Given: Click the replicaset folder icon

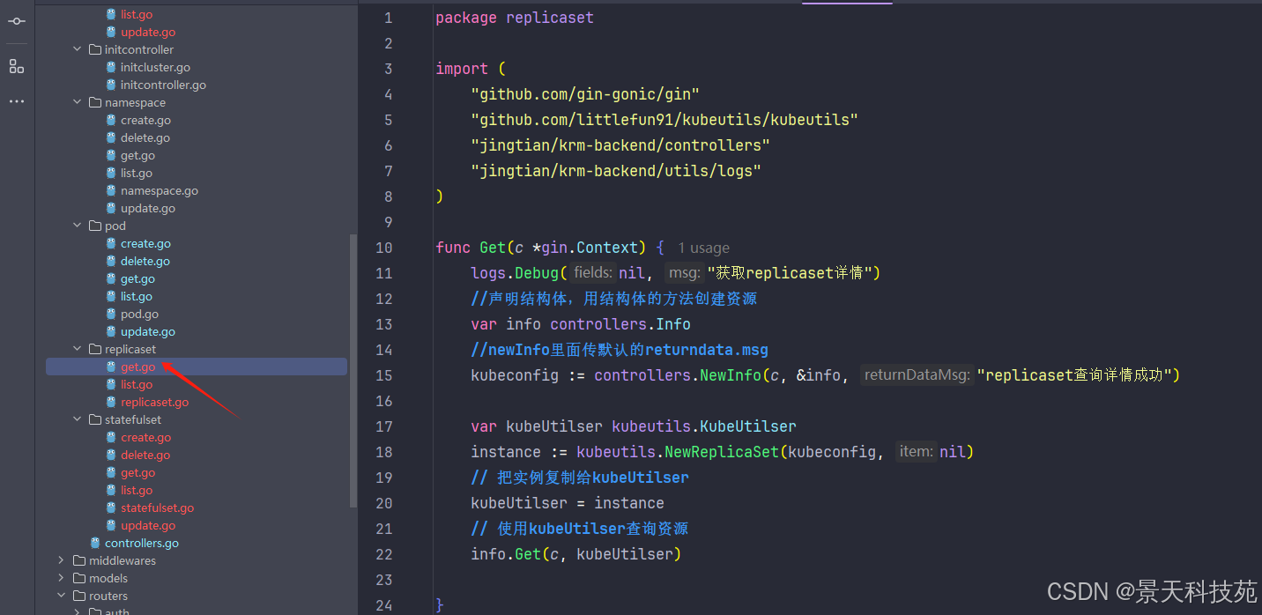Looking at the screenshot, I should point(95,349).
